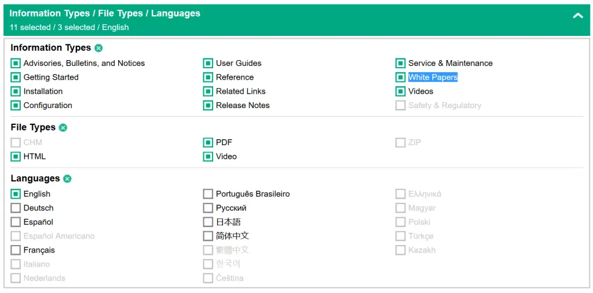Uncheck the Getting Started checkbox

(x=16, y=77)
